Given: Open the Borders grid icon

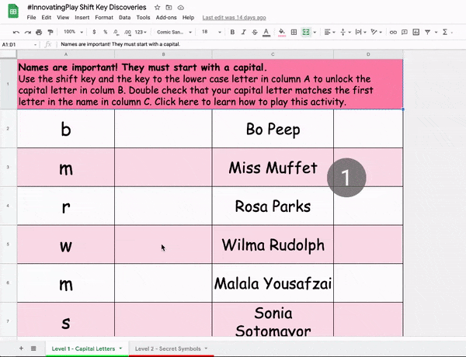Looking at the screenshot, I should coord(294,32).
